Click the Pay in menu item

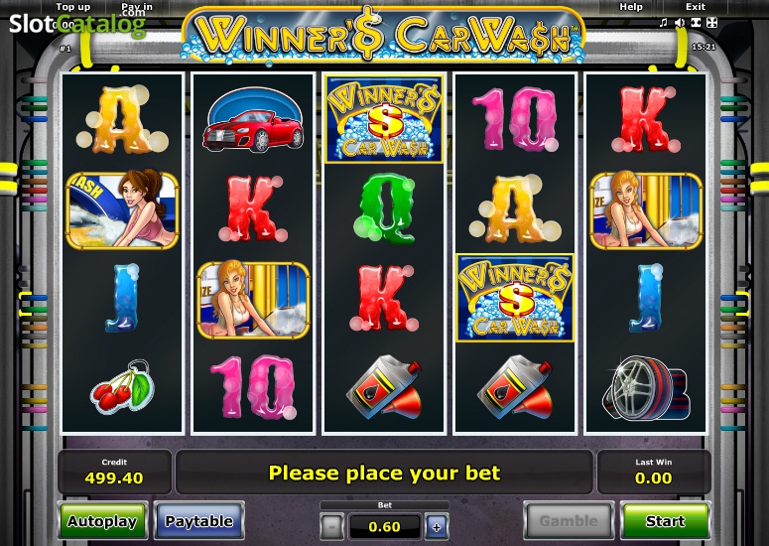coord(136,7)
